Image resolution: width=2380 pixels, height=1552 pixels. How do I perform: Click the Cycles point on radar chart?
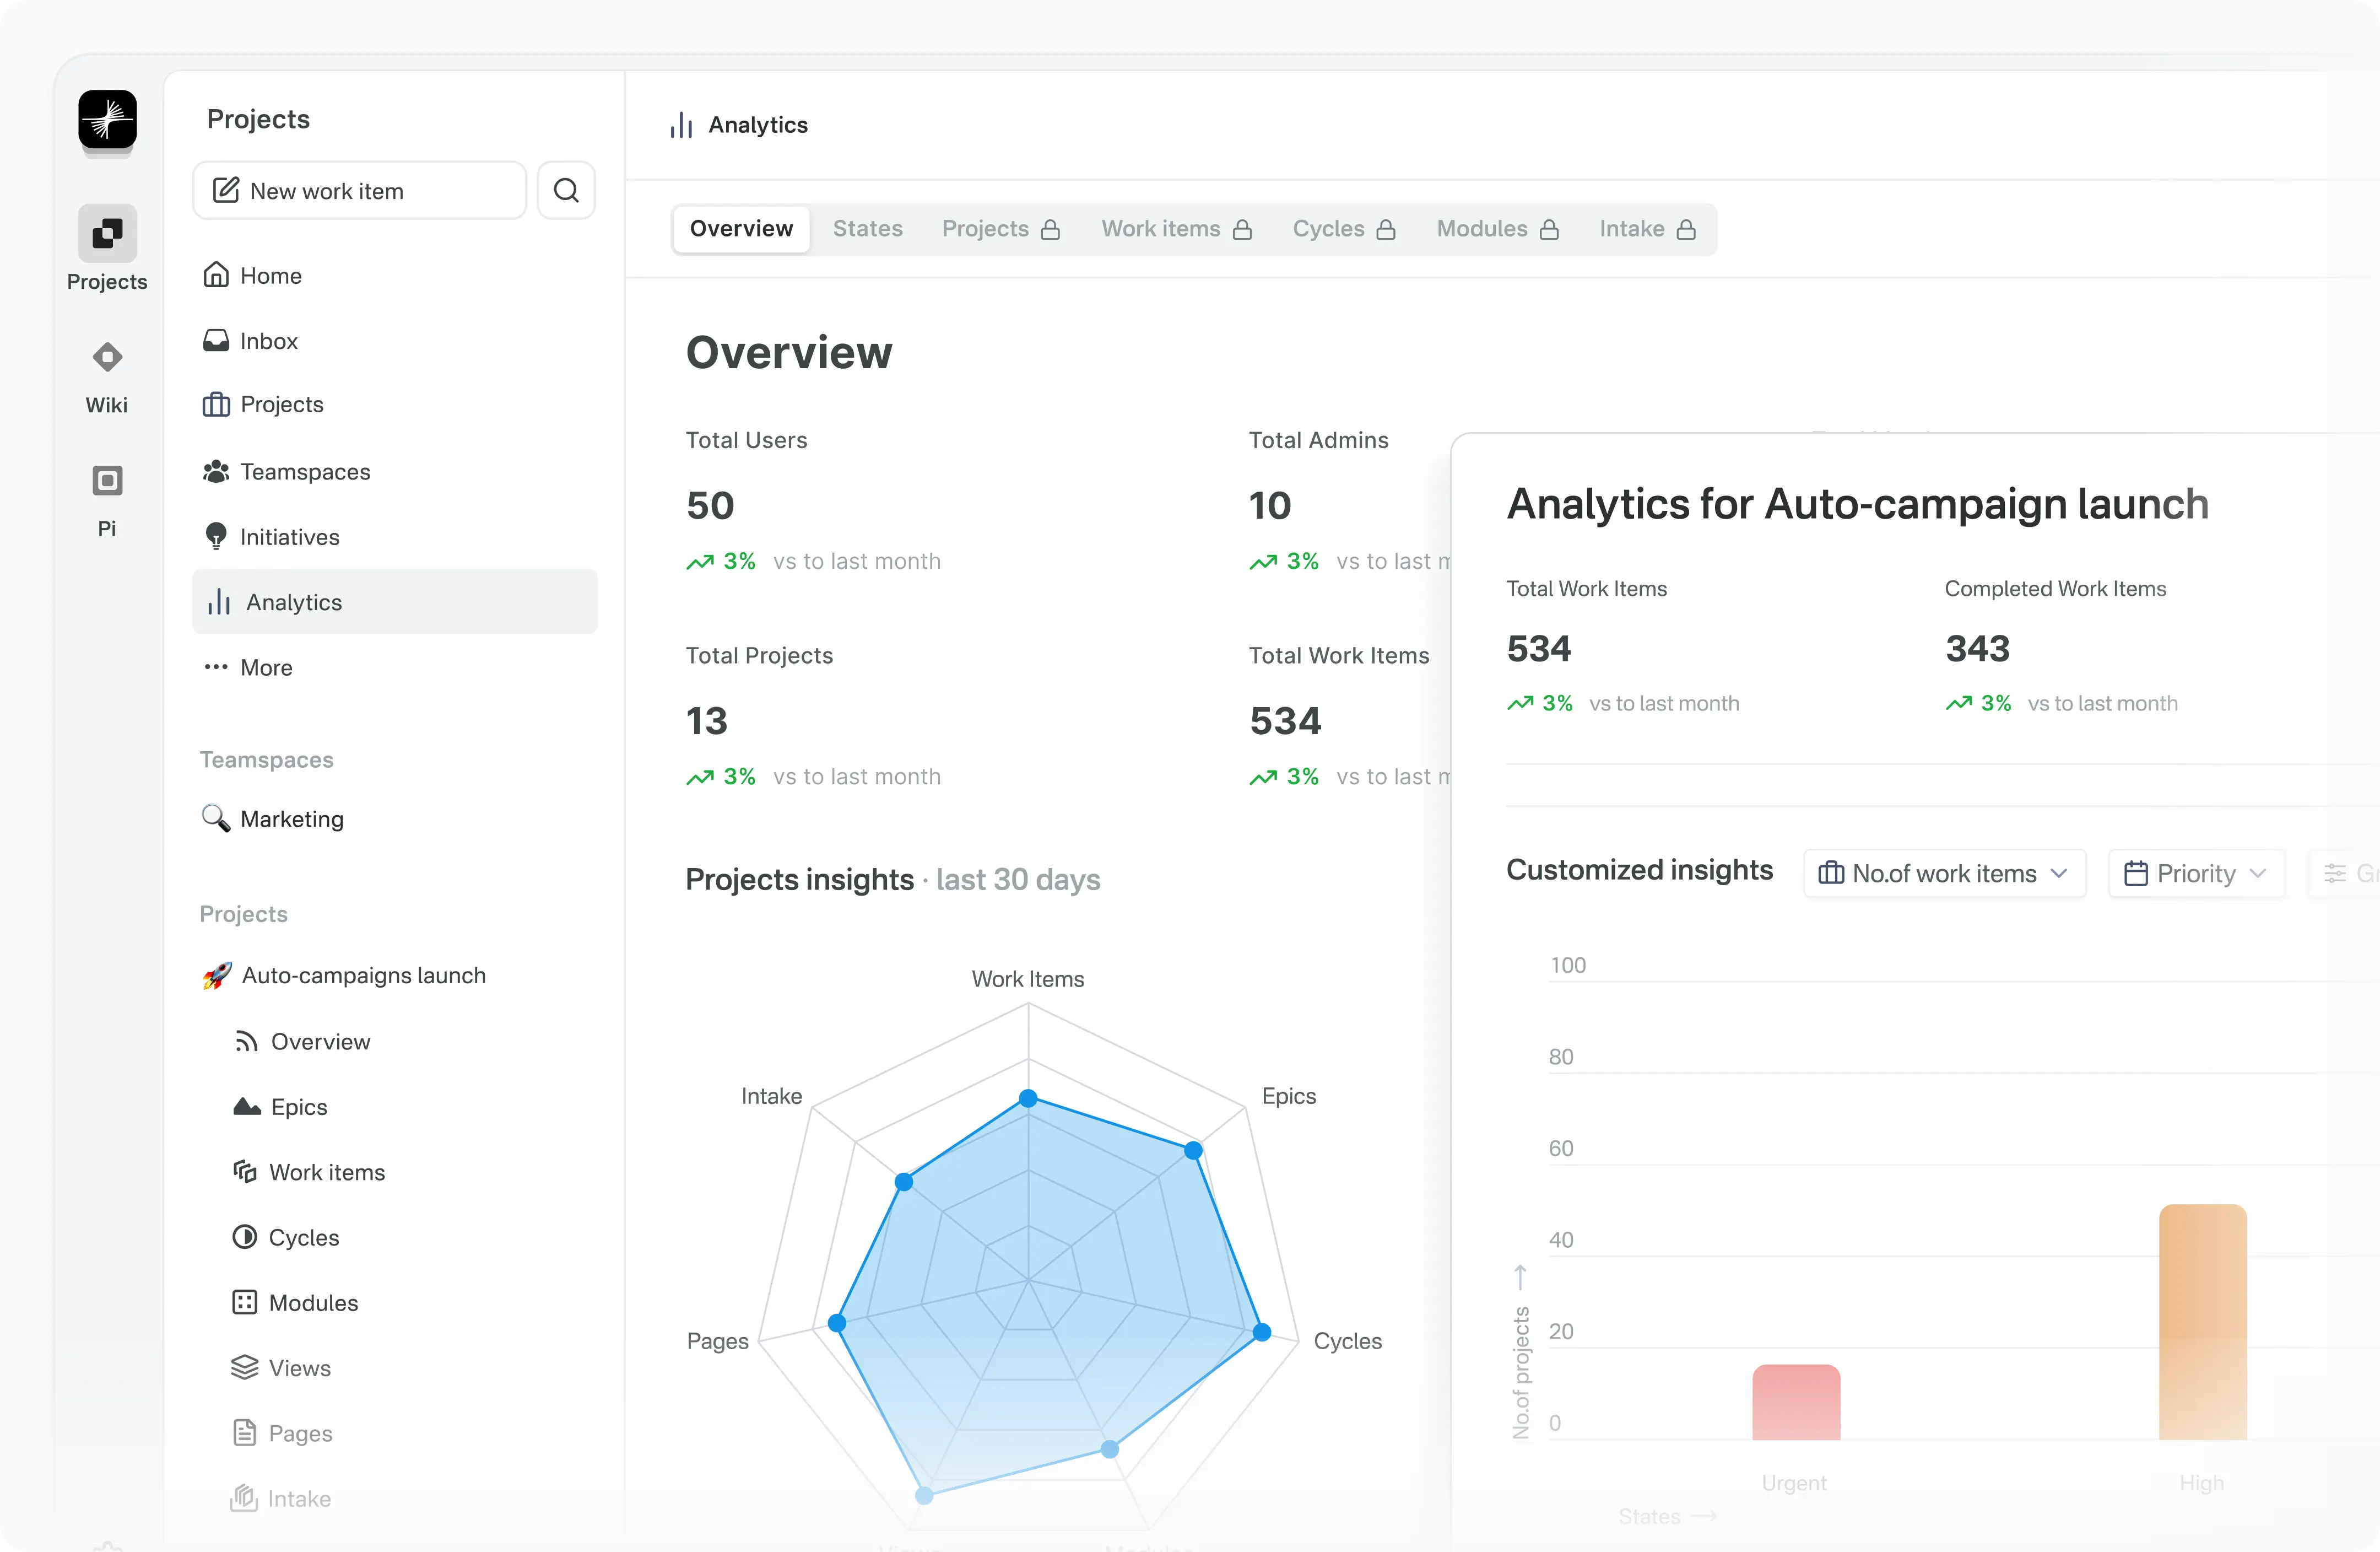coord(1262,1332)
